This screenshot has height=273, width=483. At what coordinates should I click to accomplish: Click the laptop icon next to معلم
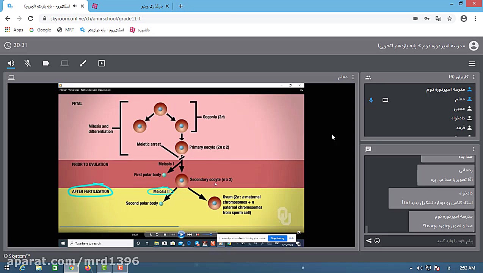(385, 100)
